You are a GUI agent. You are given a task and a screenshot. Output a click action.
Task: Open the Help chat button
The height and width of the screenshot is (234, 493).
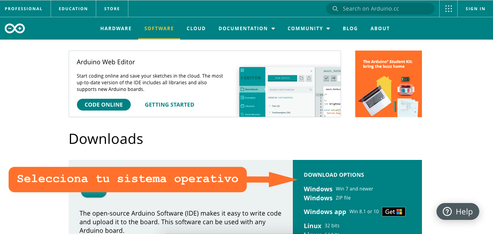(x=458, y=212)
